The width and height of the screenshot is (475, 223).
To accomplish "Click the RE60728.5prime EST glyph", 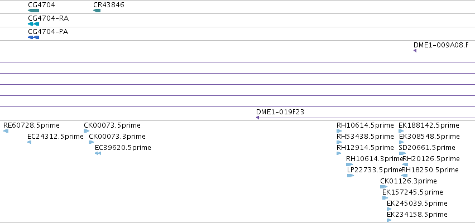I will point(6,131).
